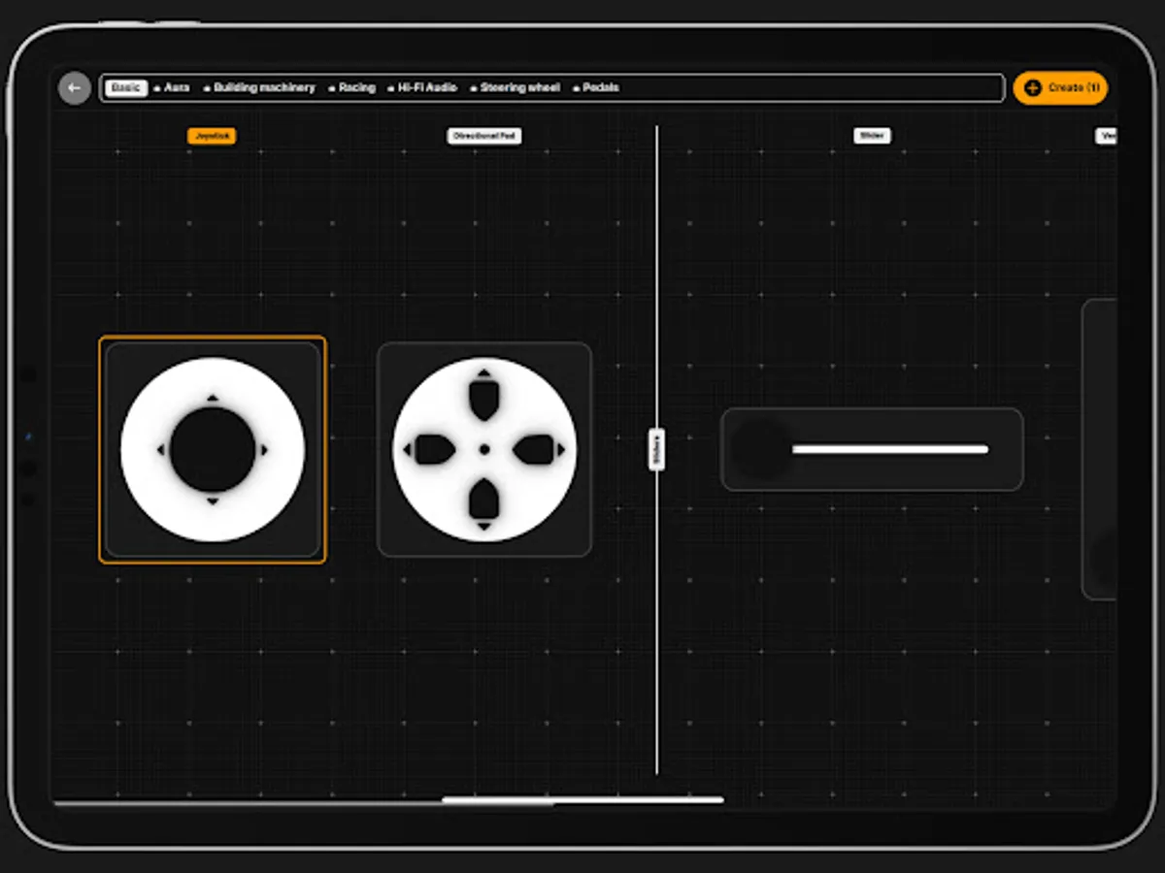
Task: Tap the back arrow button
Action: click(x=74, y=87)
